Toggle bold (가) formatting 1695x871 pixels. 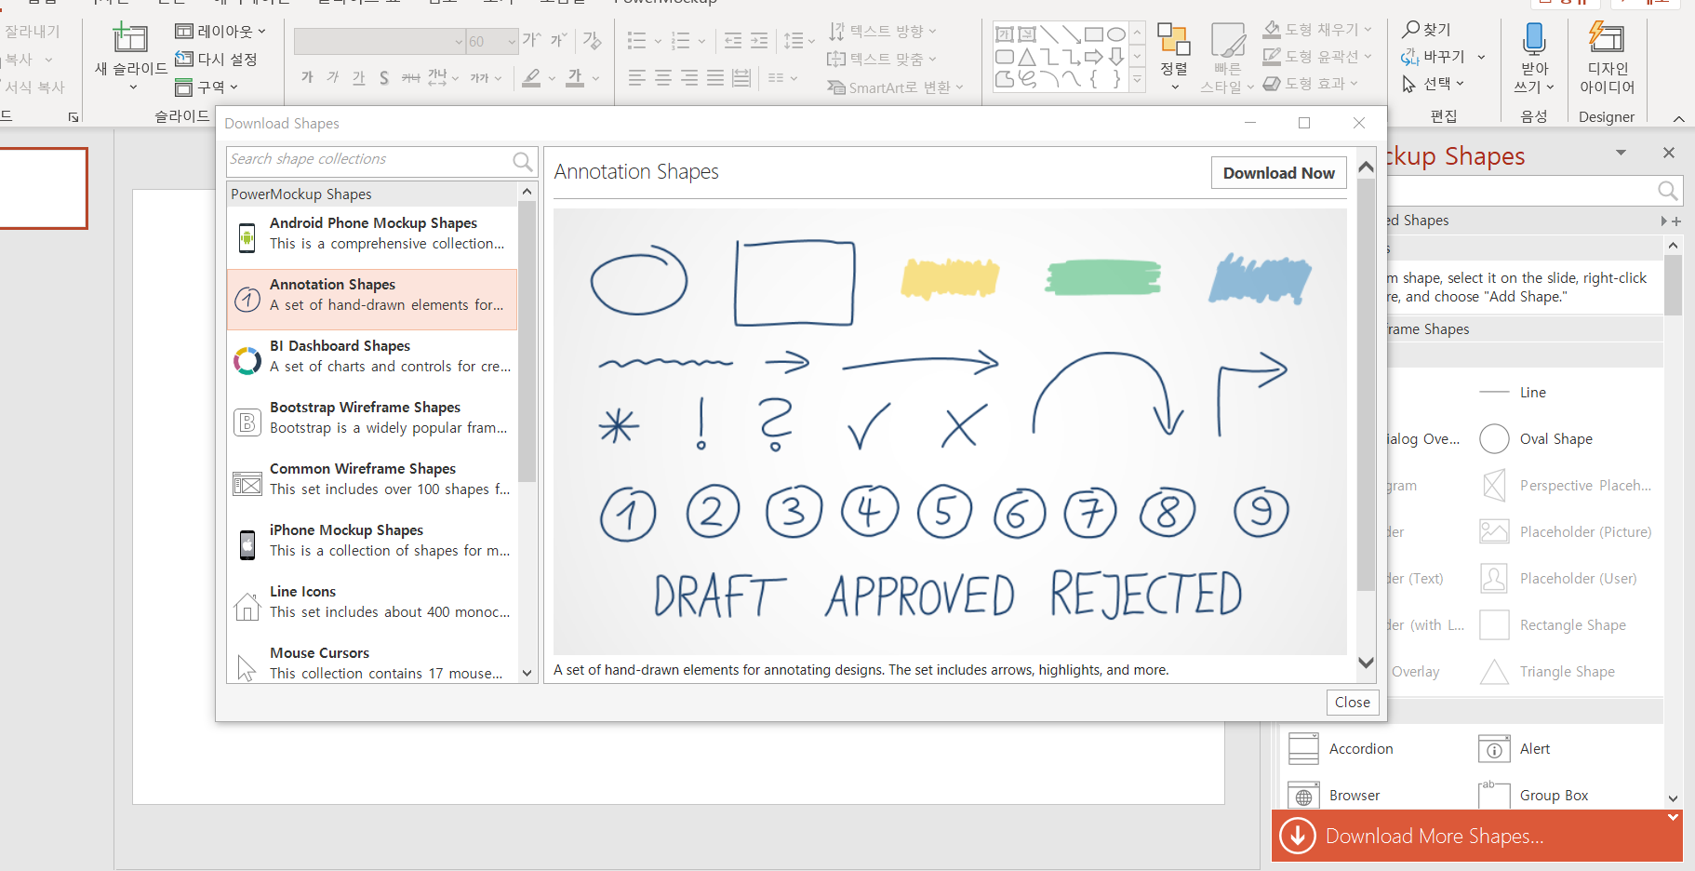(307, 78)
